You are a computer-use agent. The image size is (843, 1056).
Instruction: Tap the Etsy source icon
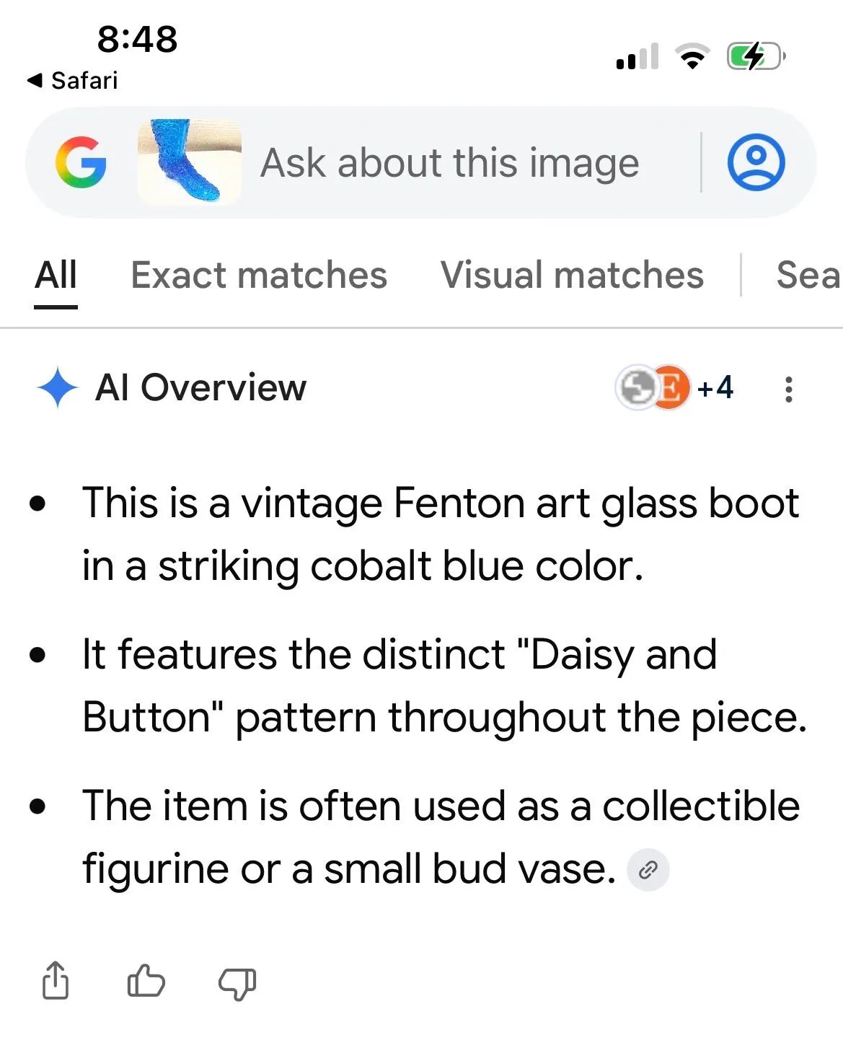670,387
